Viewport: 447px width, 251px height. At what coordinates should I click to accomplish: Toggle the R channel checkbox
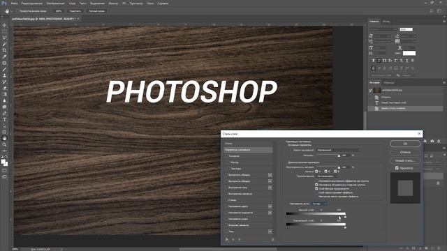pos(316,172)
